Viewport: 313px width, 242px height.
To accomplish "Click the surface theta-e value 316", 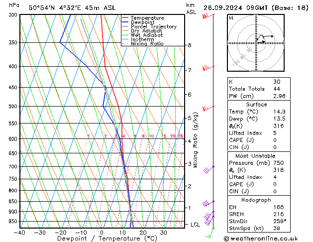I will pos(279,126).
